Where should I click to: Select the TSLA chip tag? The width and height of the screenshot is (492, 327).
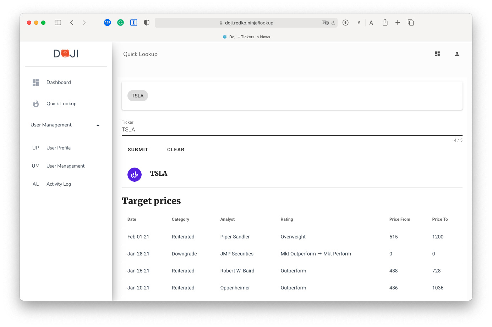coord(138,96)
